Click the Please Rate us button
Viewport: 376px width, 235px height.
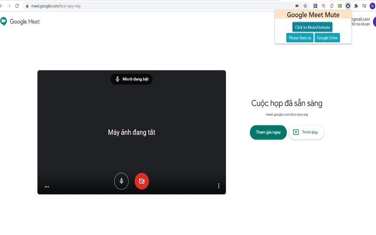(300, 38)
